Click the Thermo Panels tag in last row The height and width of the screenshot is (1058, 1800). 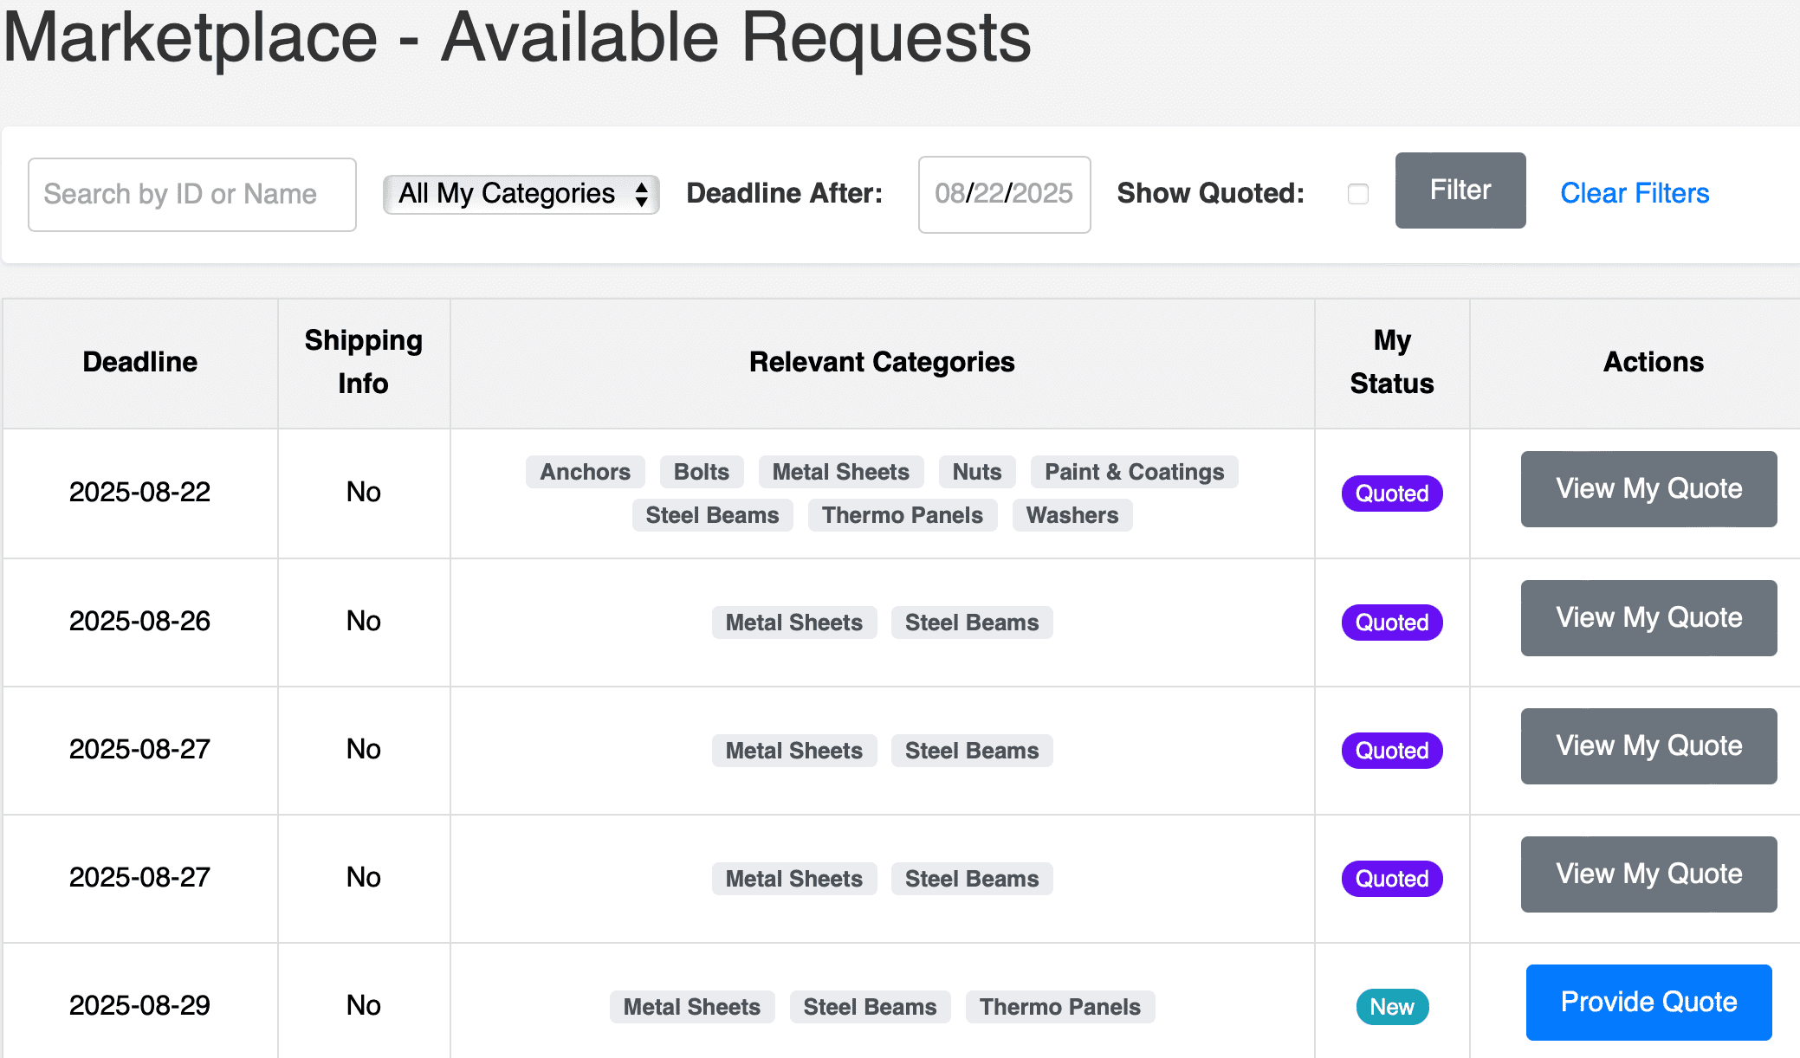tap(1059, 1007)
